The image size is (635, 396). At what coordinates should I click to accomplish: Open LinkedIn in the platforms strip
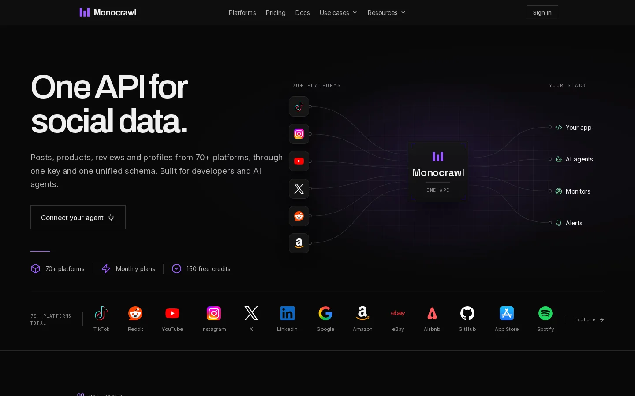click(x=287, y=319)
